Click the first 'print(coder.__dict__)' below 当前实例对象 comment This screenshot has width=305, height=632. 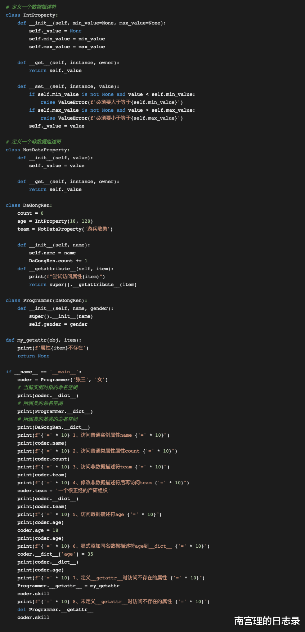coord(48,396)
